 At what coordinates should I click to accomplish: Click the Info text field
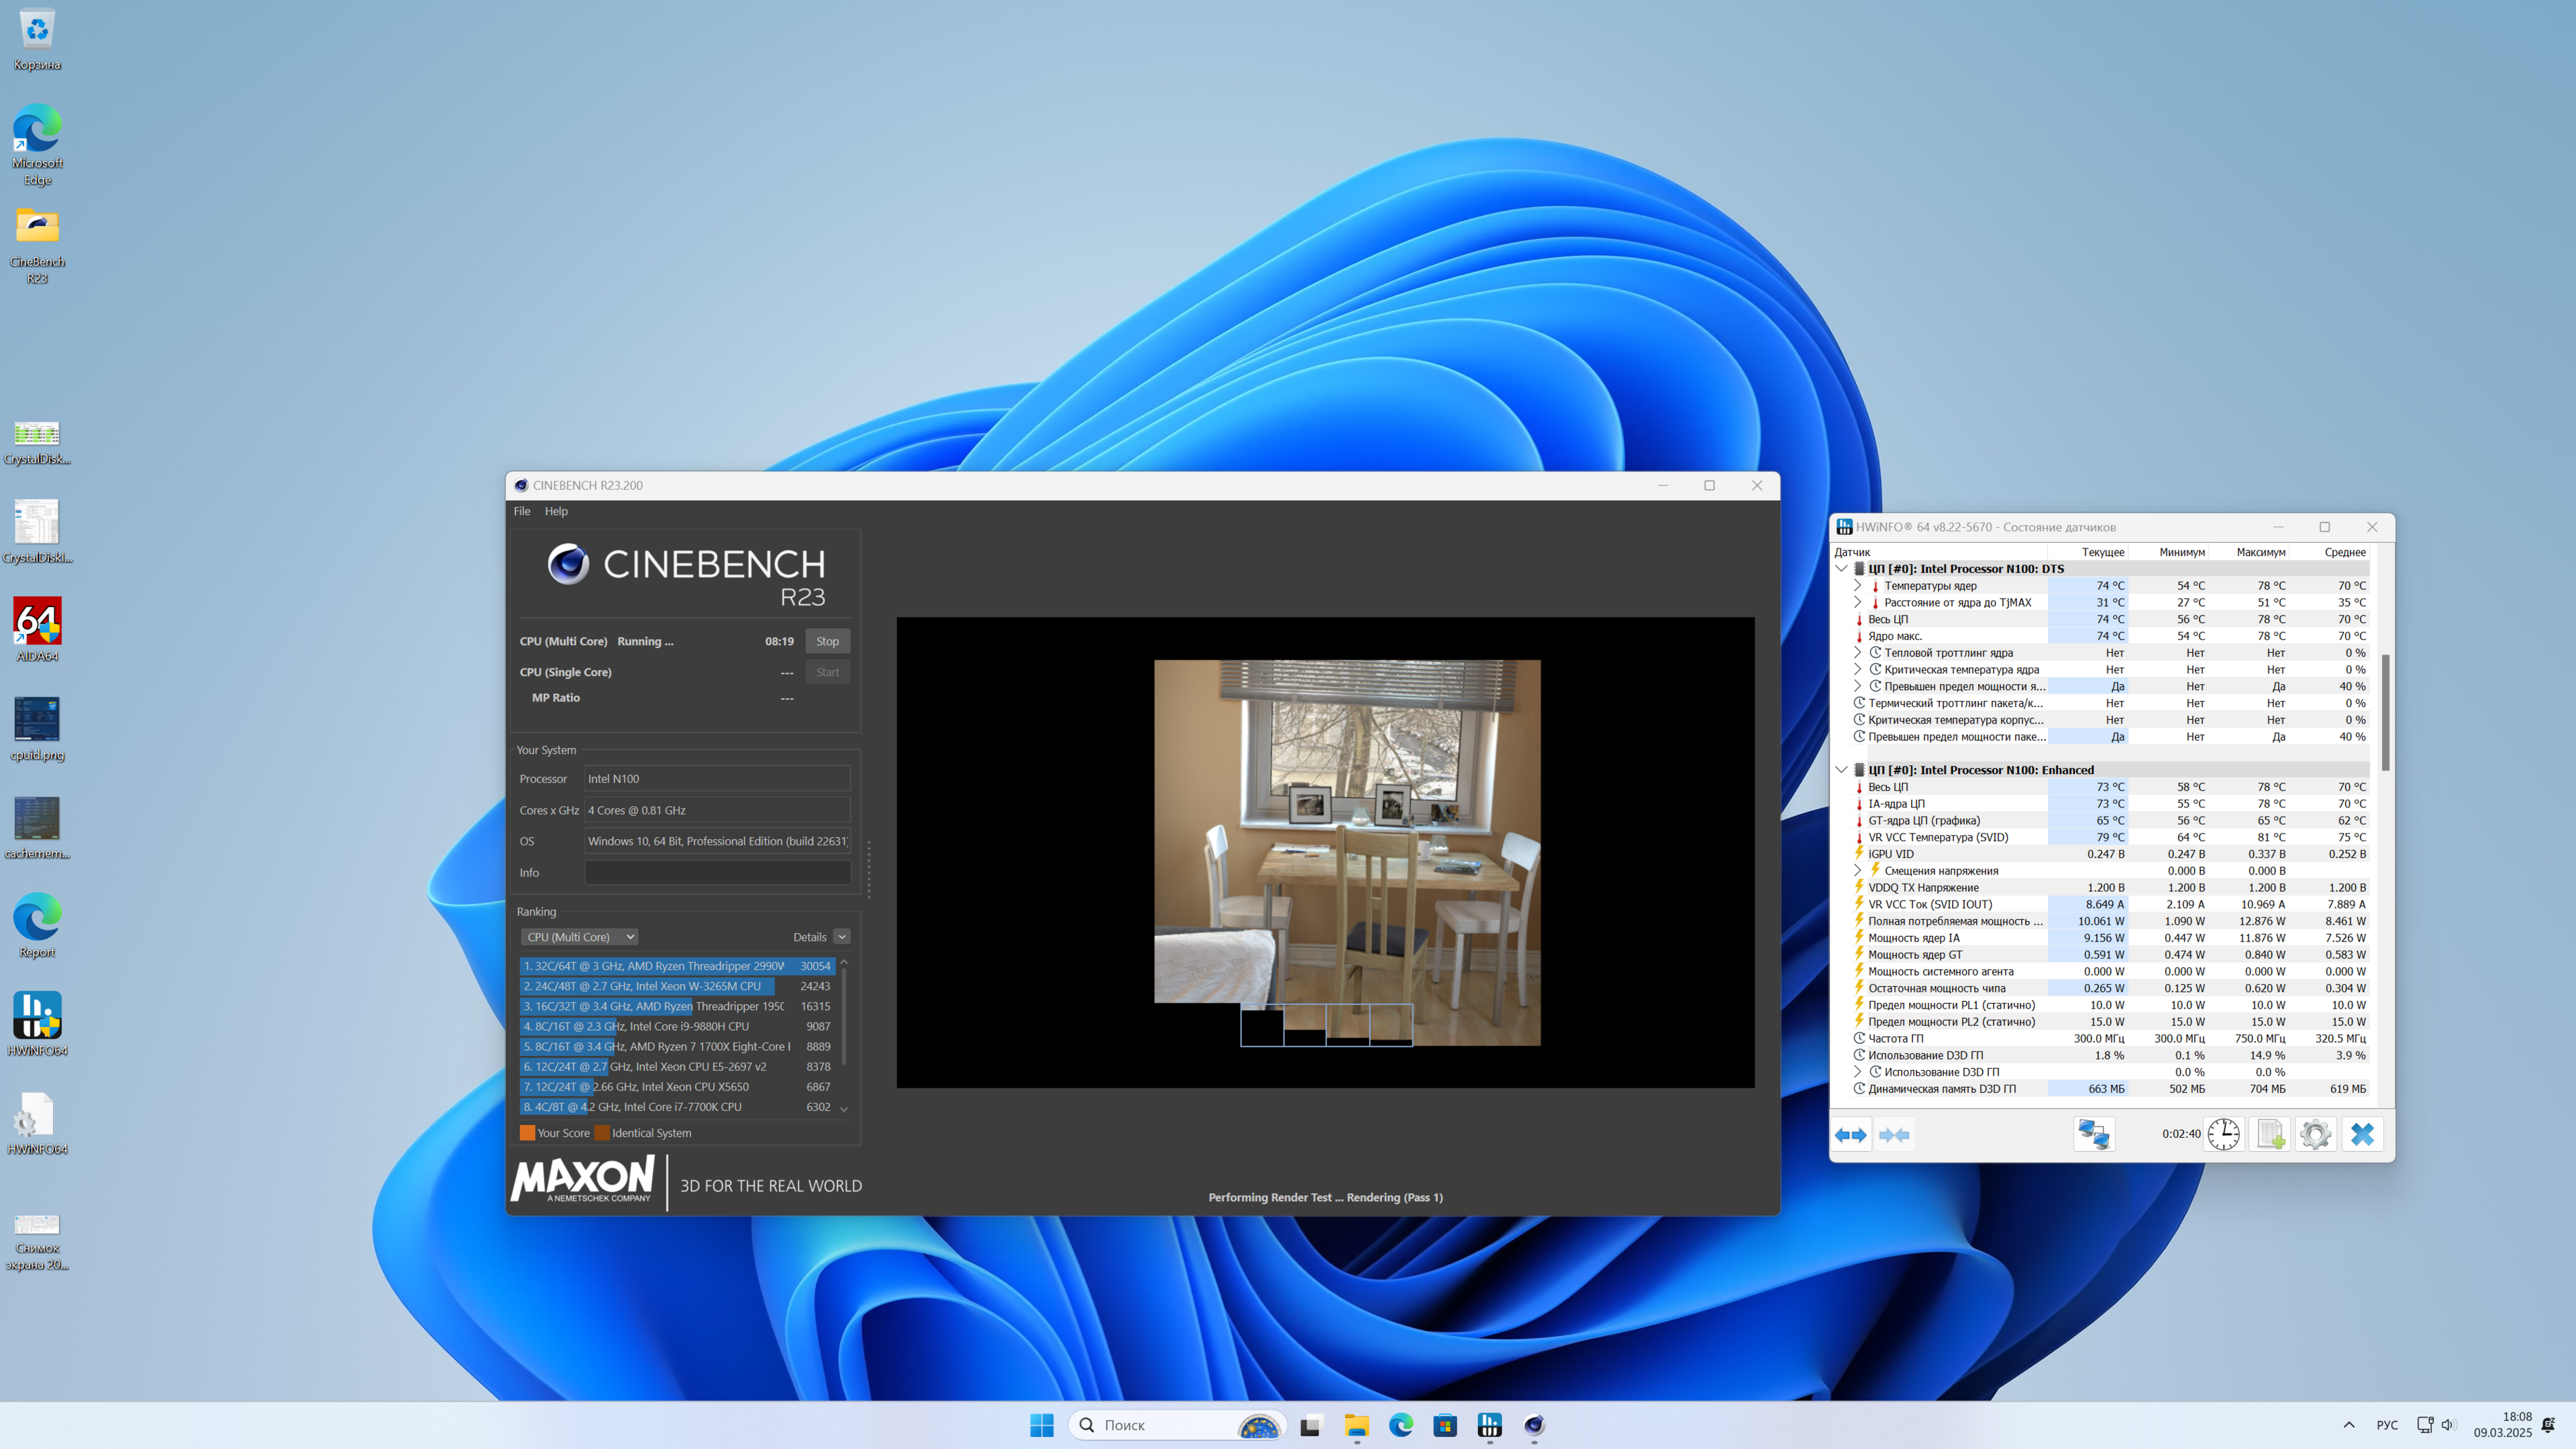coord(717,873)
